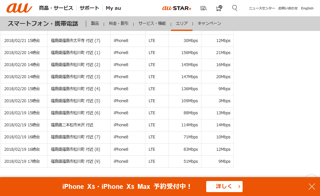Select the 福島県福島市松川町 付近 (4) cell
The image size is (320, 196).
point(79,89)
